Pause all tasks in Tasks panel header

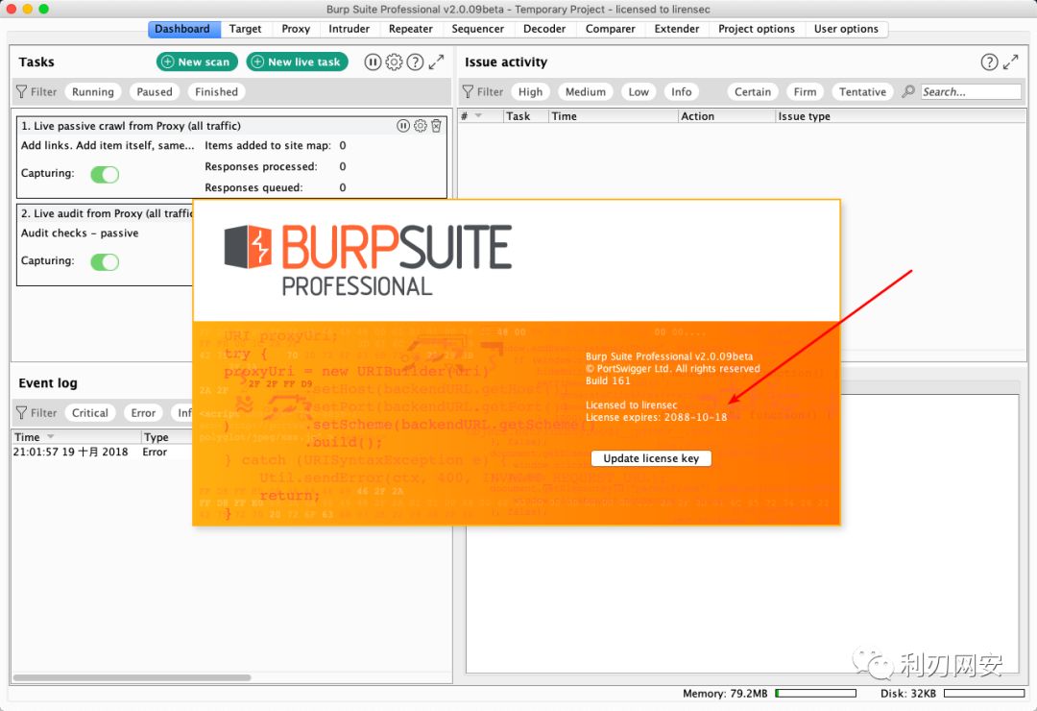(x=373, y=62)
